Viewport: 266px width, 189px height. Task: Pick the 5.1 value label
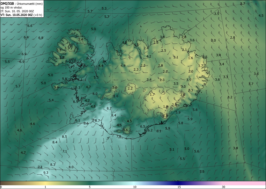pos(172,150)
